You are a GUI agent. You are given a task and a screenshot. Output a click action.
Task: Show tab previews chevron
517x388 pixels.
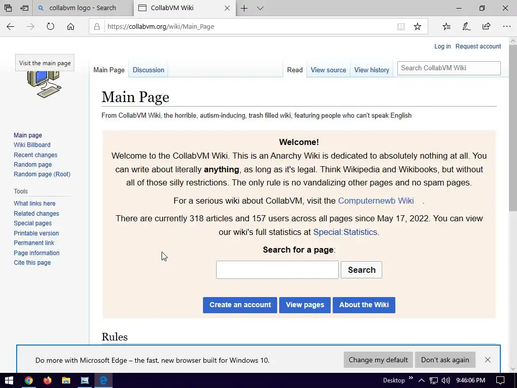[260, 8]
